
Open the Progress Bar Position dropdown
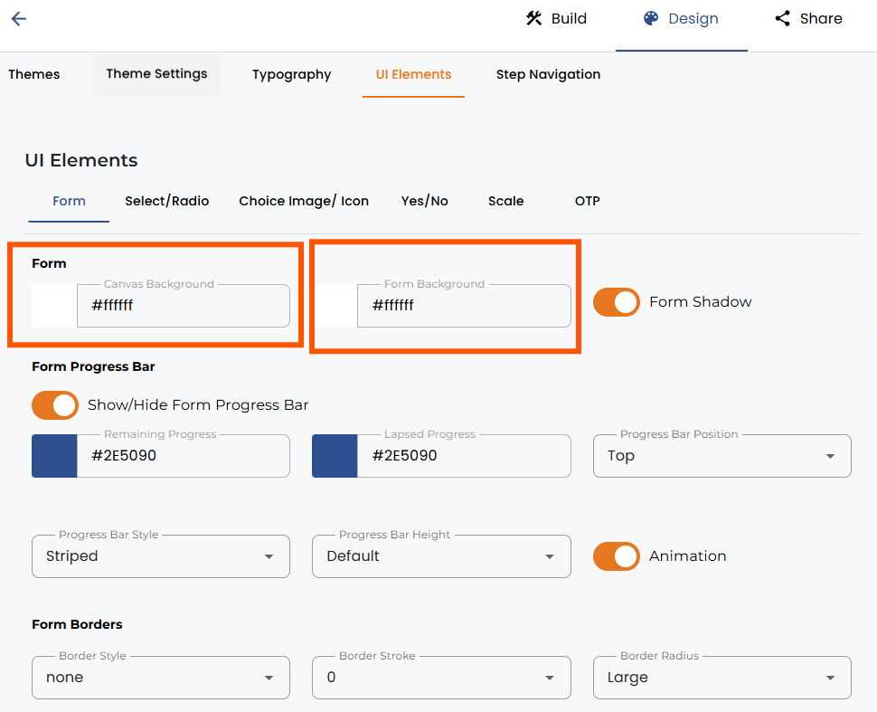point(722,456)
